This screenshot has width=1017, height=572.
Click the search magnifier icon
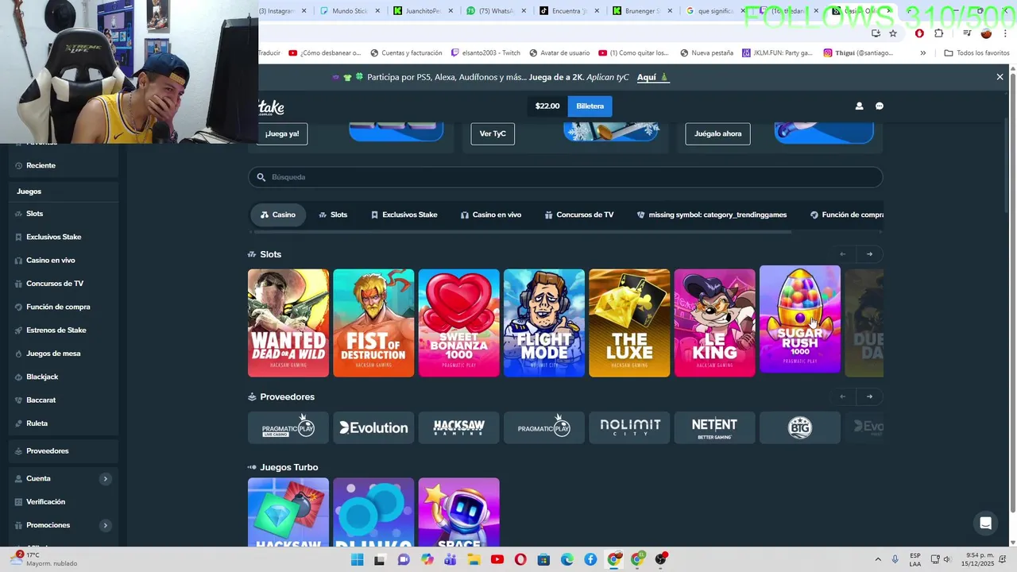(261, 177)
